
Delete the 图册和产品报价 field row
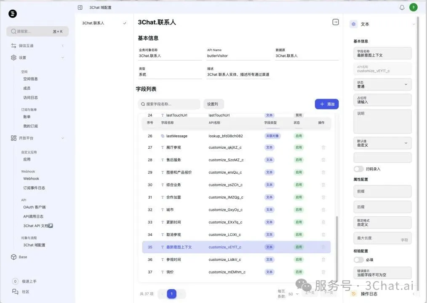pyautogui.click(x=323, y=172)
